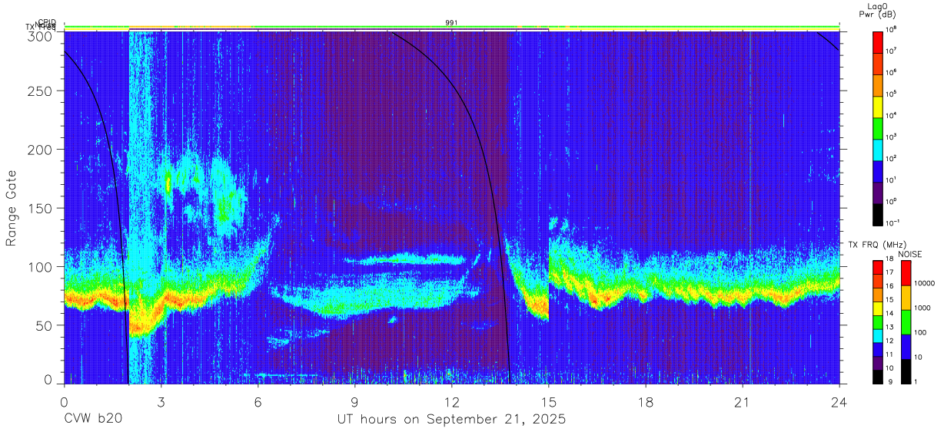Image resolution: width=944 pixels, height=435 pixels.
Task: Click range gate '250' tick label
Action: [39, 91]
